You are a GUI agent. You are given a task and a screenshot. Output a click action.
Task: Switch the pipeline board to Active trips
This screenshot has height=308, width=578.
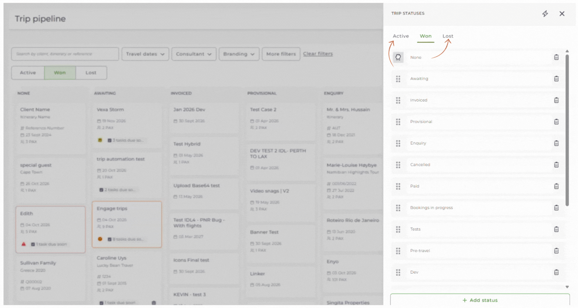point(28,73)
